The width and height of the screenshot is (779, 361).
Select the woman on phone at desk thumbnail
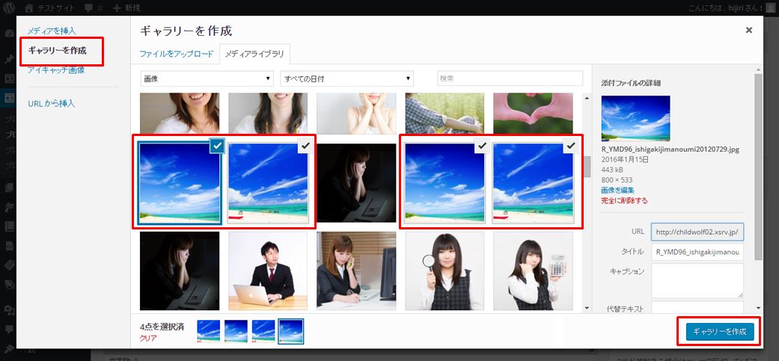[356, 271]
